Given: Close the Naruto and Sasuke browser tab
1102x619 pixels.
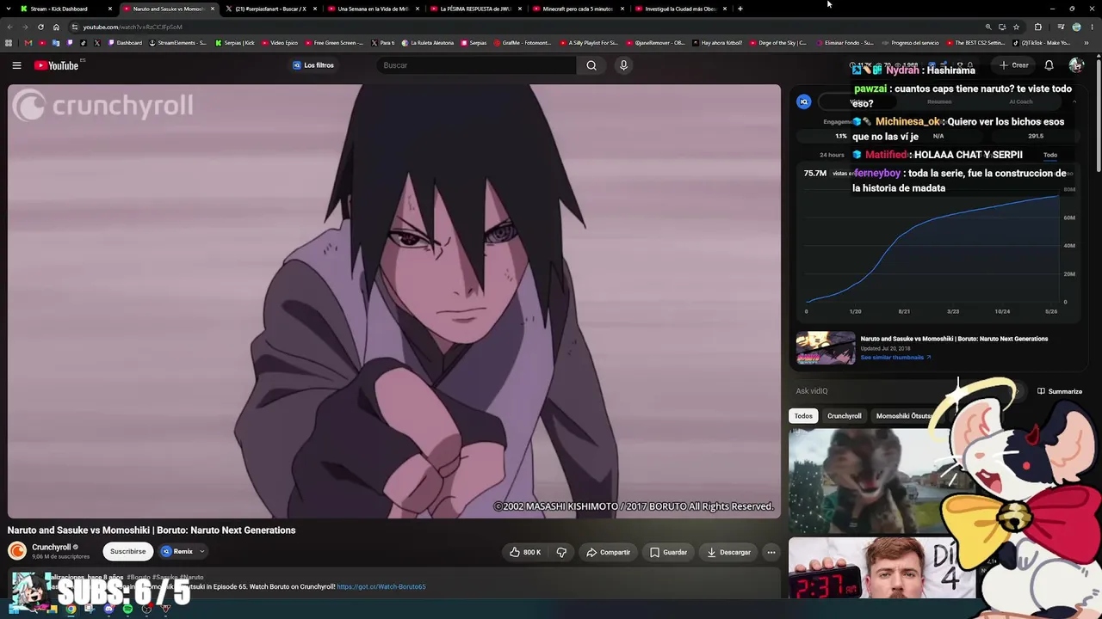Looking at the screenshot, I should (x=213, y=9).
